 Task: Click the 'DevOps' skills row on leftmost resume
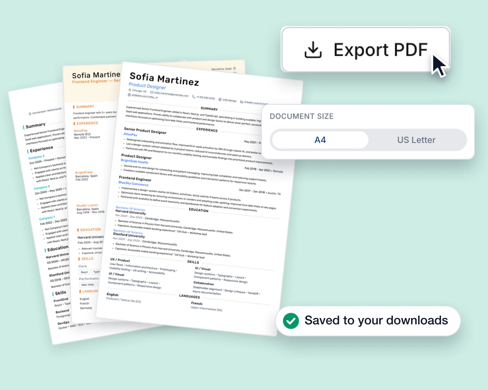click(x=63, y=323)
